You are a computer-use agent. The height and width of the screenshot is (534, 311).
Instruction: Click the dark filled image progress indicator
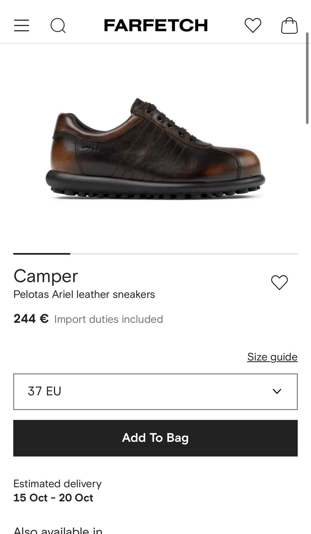(x=42, y=254)
